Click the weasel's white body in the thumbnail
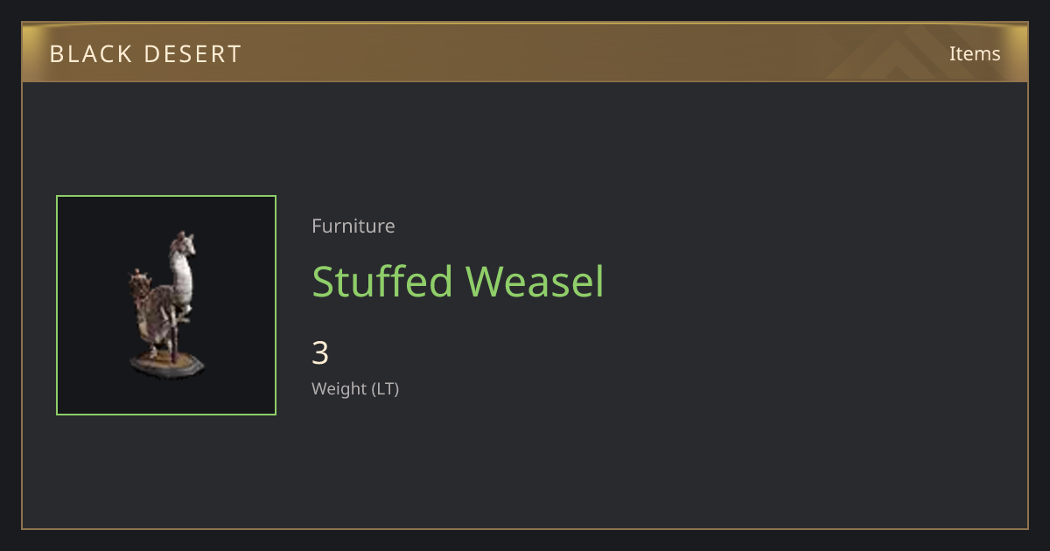Viewport: 1050px width, 551px height. [x=182, y=280]
